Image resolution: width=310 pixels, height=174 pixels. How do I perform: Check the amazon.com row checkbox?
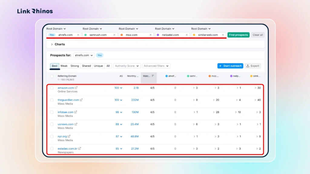(52, 88)
